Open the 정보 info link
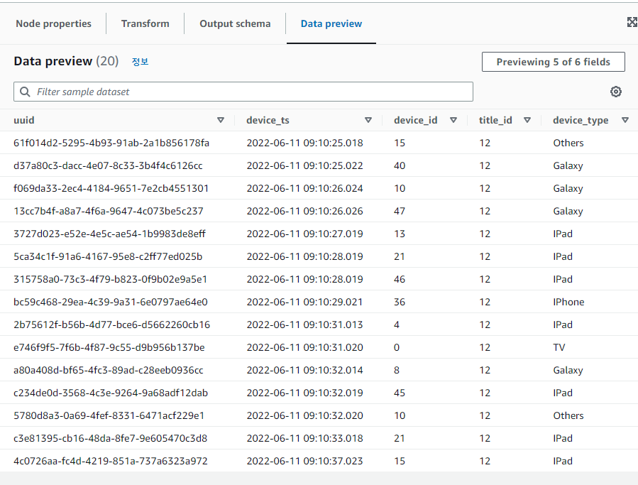Viewport: 638px width, 485px height. pyautogui.click(x=140, y=62)
